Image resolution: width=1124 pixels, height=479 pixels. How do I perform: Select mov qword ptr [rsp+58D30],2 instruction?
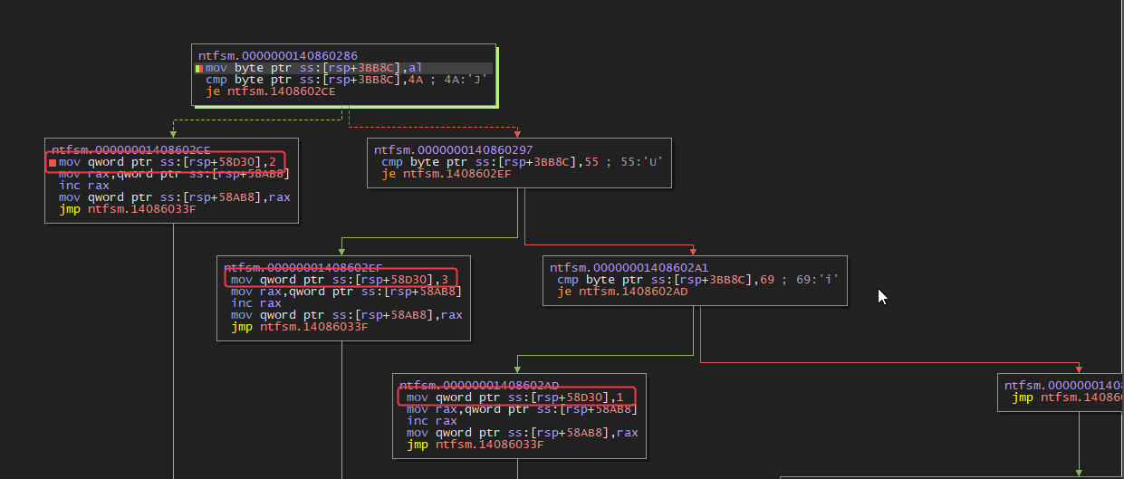tap(167, 162)
